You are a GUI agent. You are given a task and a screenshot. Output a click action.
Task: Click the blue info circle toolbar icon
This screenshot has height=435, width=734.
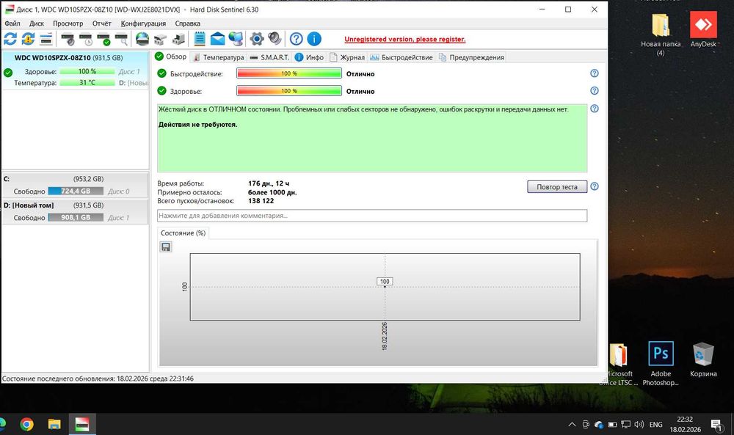(x=314, y=39)
